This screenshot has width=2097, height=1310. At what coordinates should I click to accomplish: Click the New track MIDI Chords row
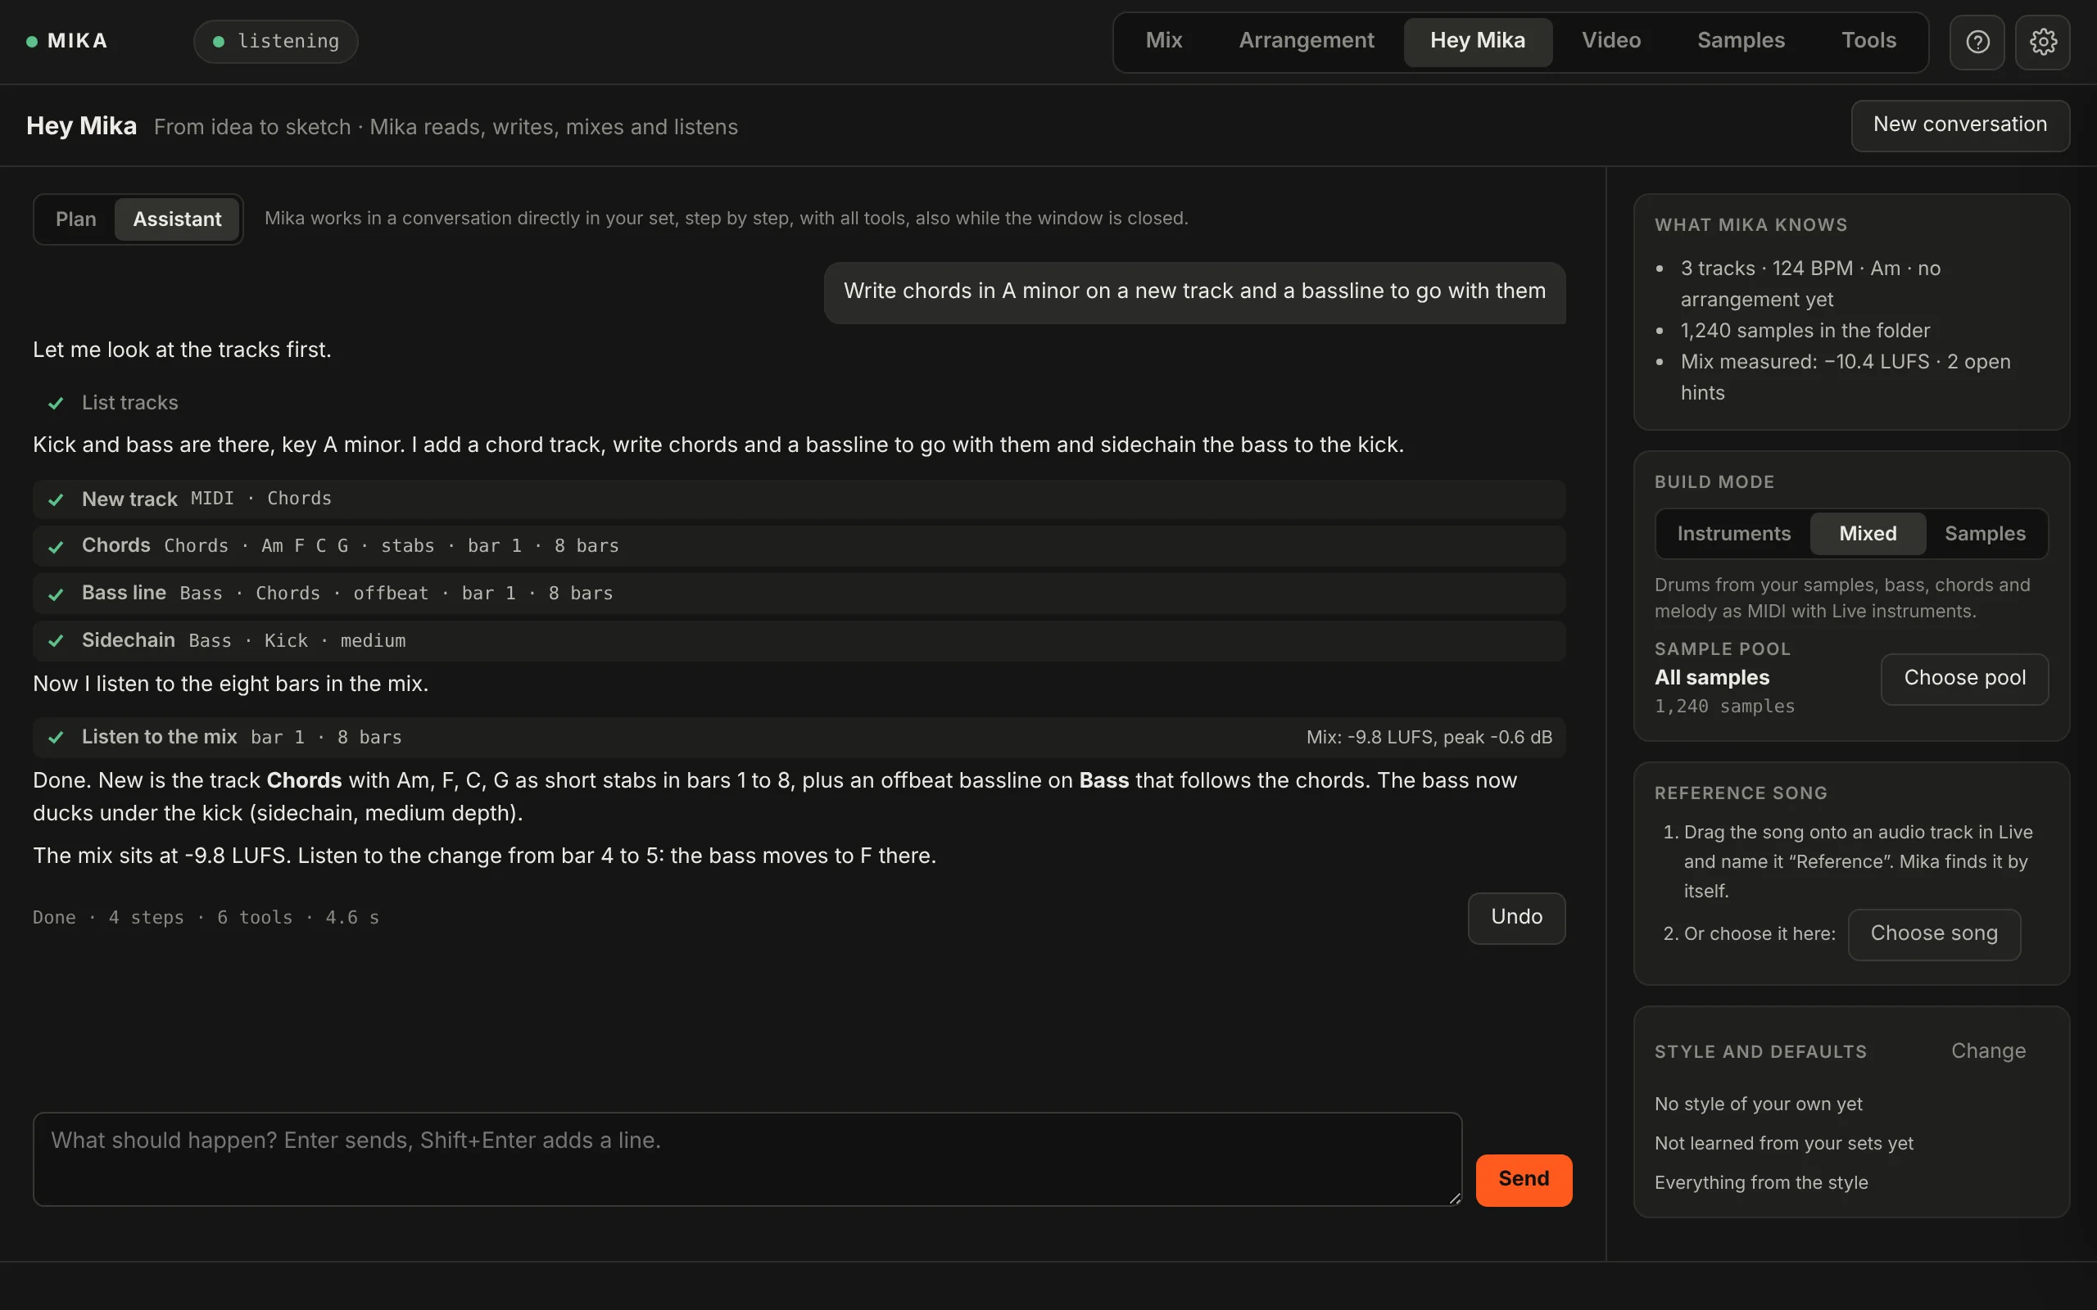[x=799, y=499]
